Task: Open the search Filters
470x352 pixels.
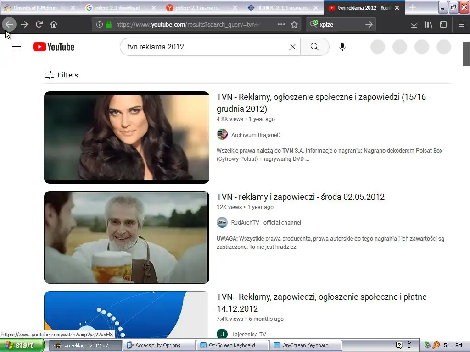Action: pyautogui.click(x=62, y=75)
